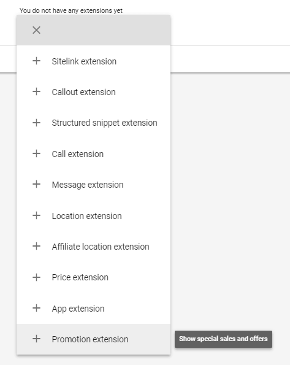Viewport: 290px width, 365px height.
Task: Click the plus icon beside Call extension
Action: pos(36,153)
